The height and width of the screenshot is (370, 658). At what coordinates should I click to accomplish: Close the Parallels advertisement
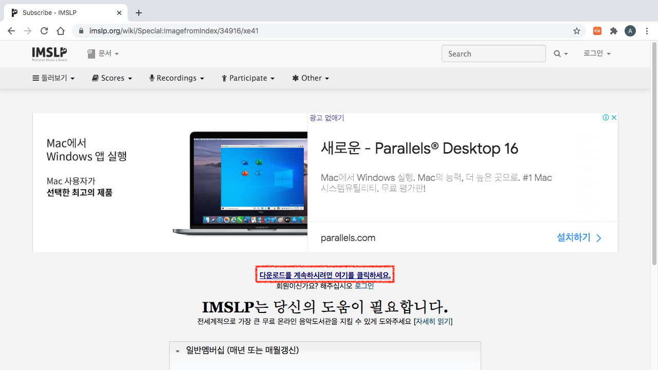(614, 118)
